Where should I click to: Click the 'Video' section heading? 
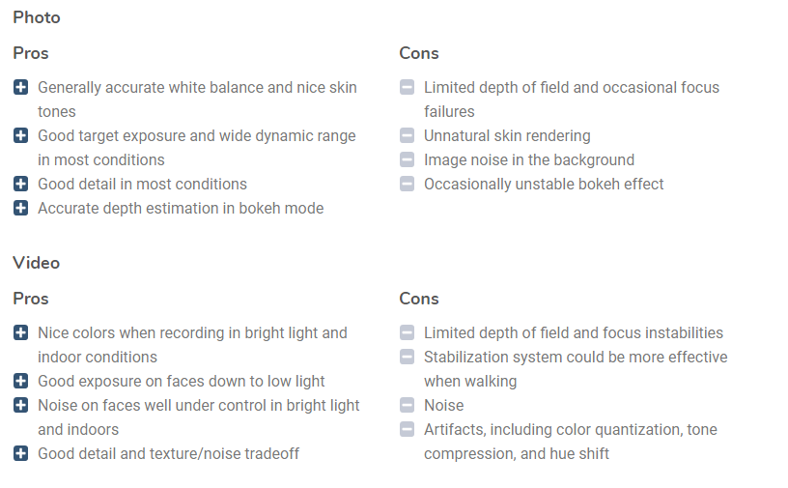tap(36, 263)
